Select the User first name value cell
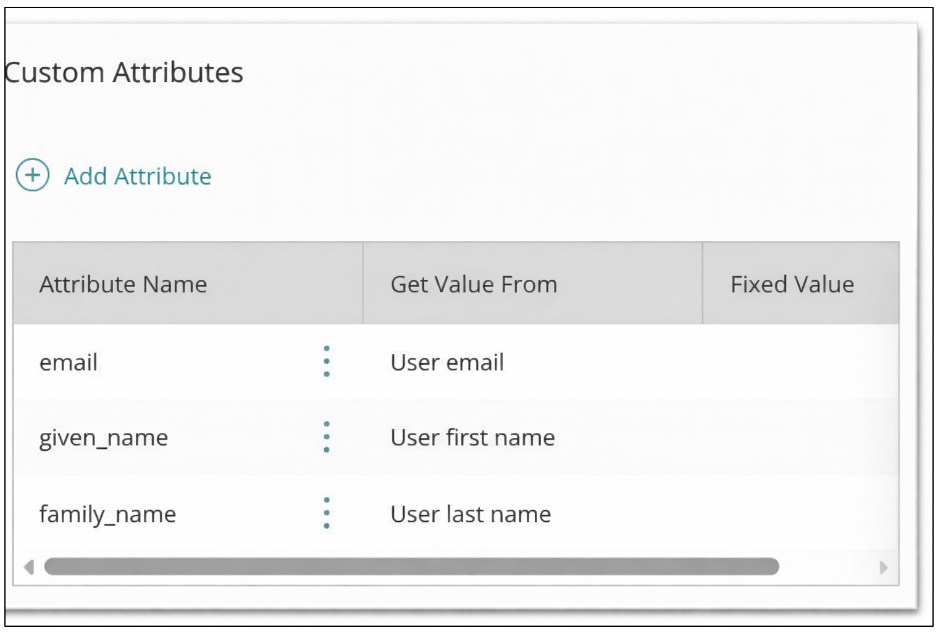The width and height of the screenshot is (938, 633). (532, 437)
